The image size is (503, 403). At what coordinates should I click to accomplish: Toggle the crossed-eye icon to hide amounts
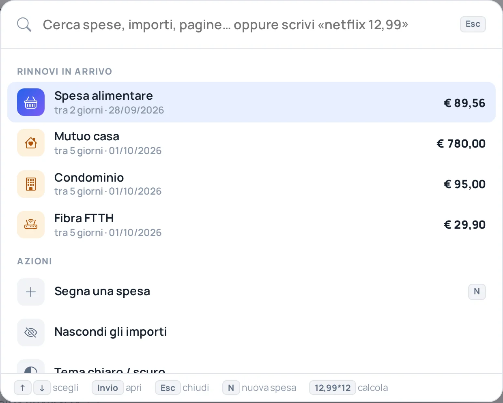pos(31,332)
